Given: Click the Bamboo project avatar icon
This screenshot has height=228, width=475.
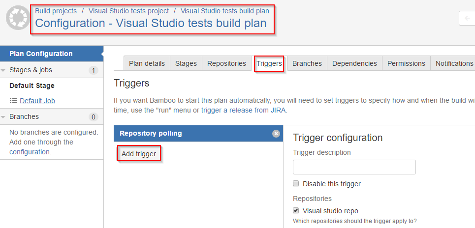Looking at the screenshot, I should [18, 18].
